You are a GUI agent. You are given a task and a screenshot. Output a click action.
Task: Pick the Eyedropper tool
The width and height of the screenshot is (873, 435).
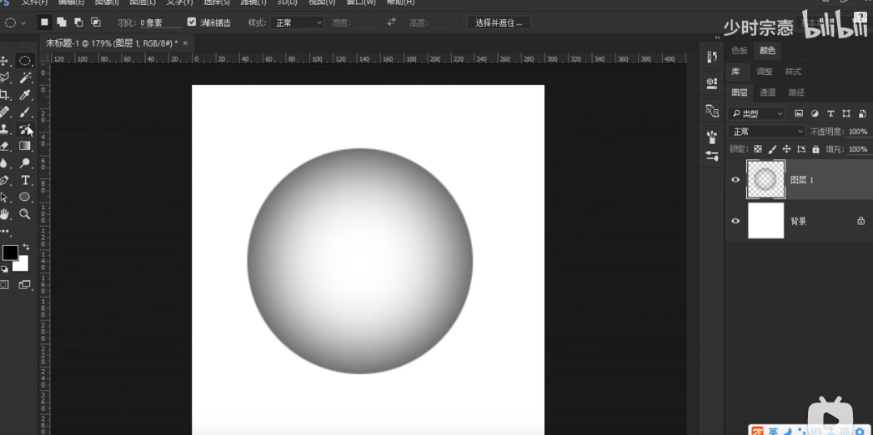[25, 95]
